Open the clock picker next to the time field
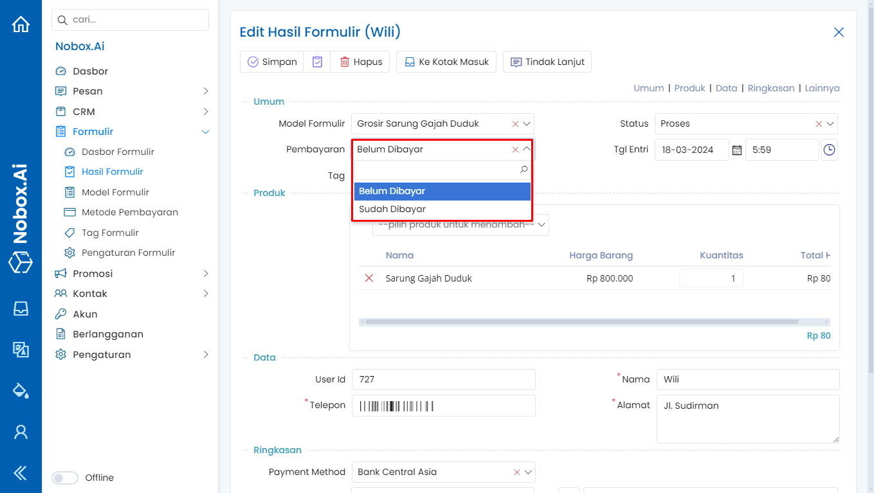874x493 pixels. [829, 149]
